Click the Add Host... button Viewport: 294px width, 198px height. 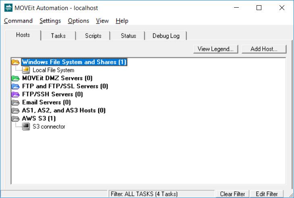(x=264, y=49)
